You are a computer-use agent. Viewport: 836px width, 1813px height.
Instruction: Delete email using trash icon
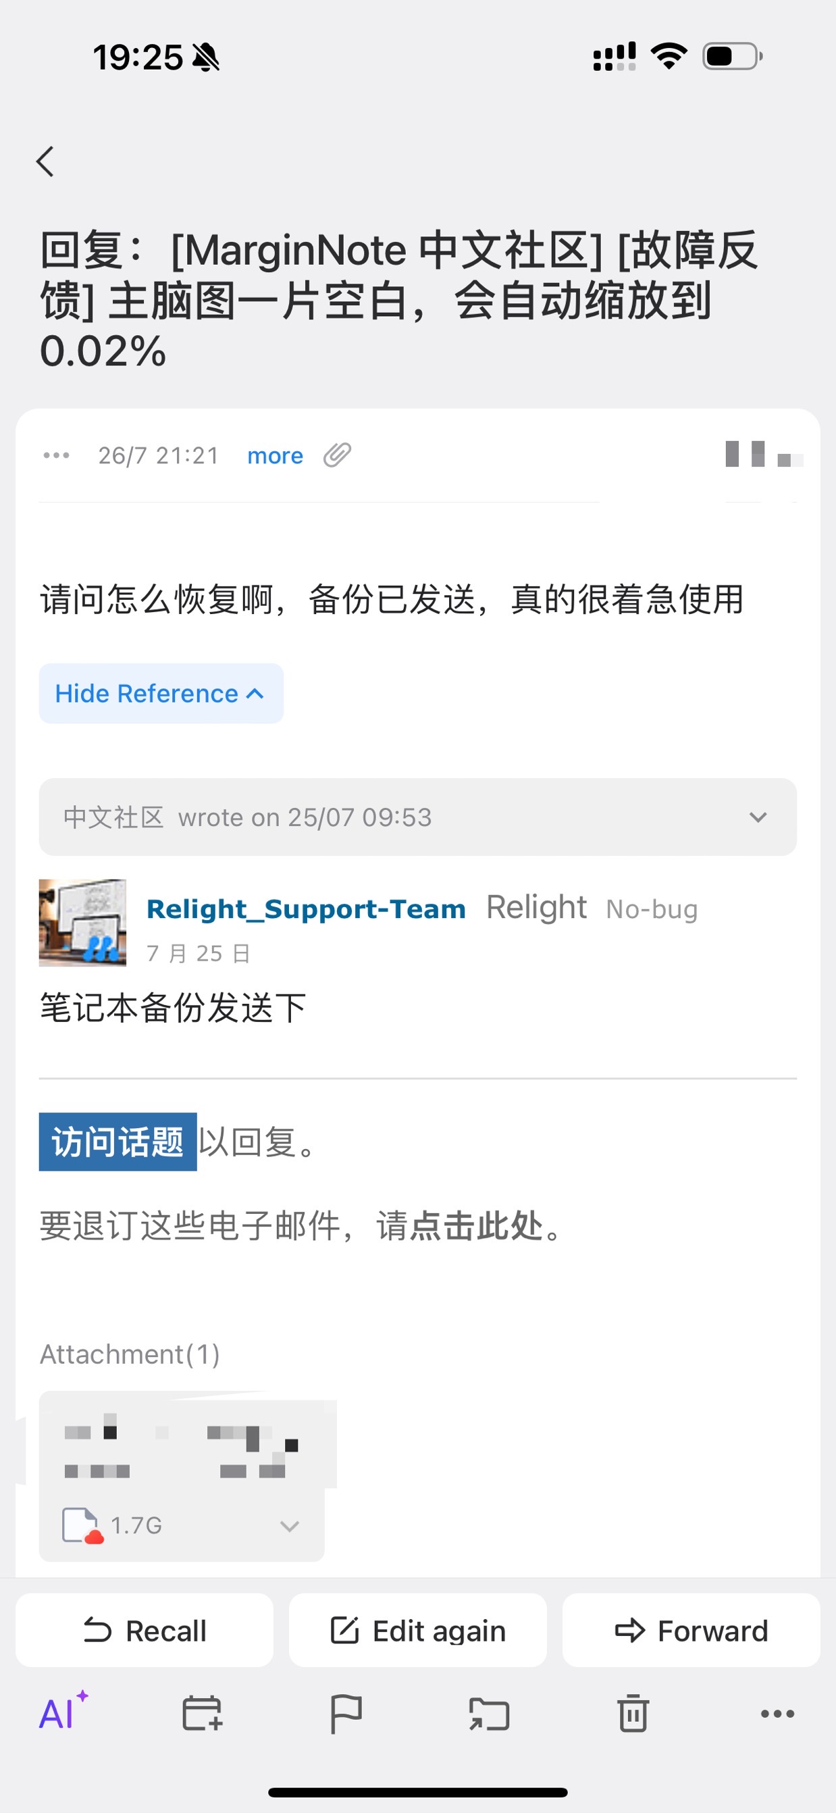633,1713
